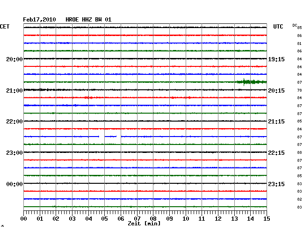Select the 21:00 CET time label
Screen dimensions: 304x231
[x=14, y=91]
